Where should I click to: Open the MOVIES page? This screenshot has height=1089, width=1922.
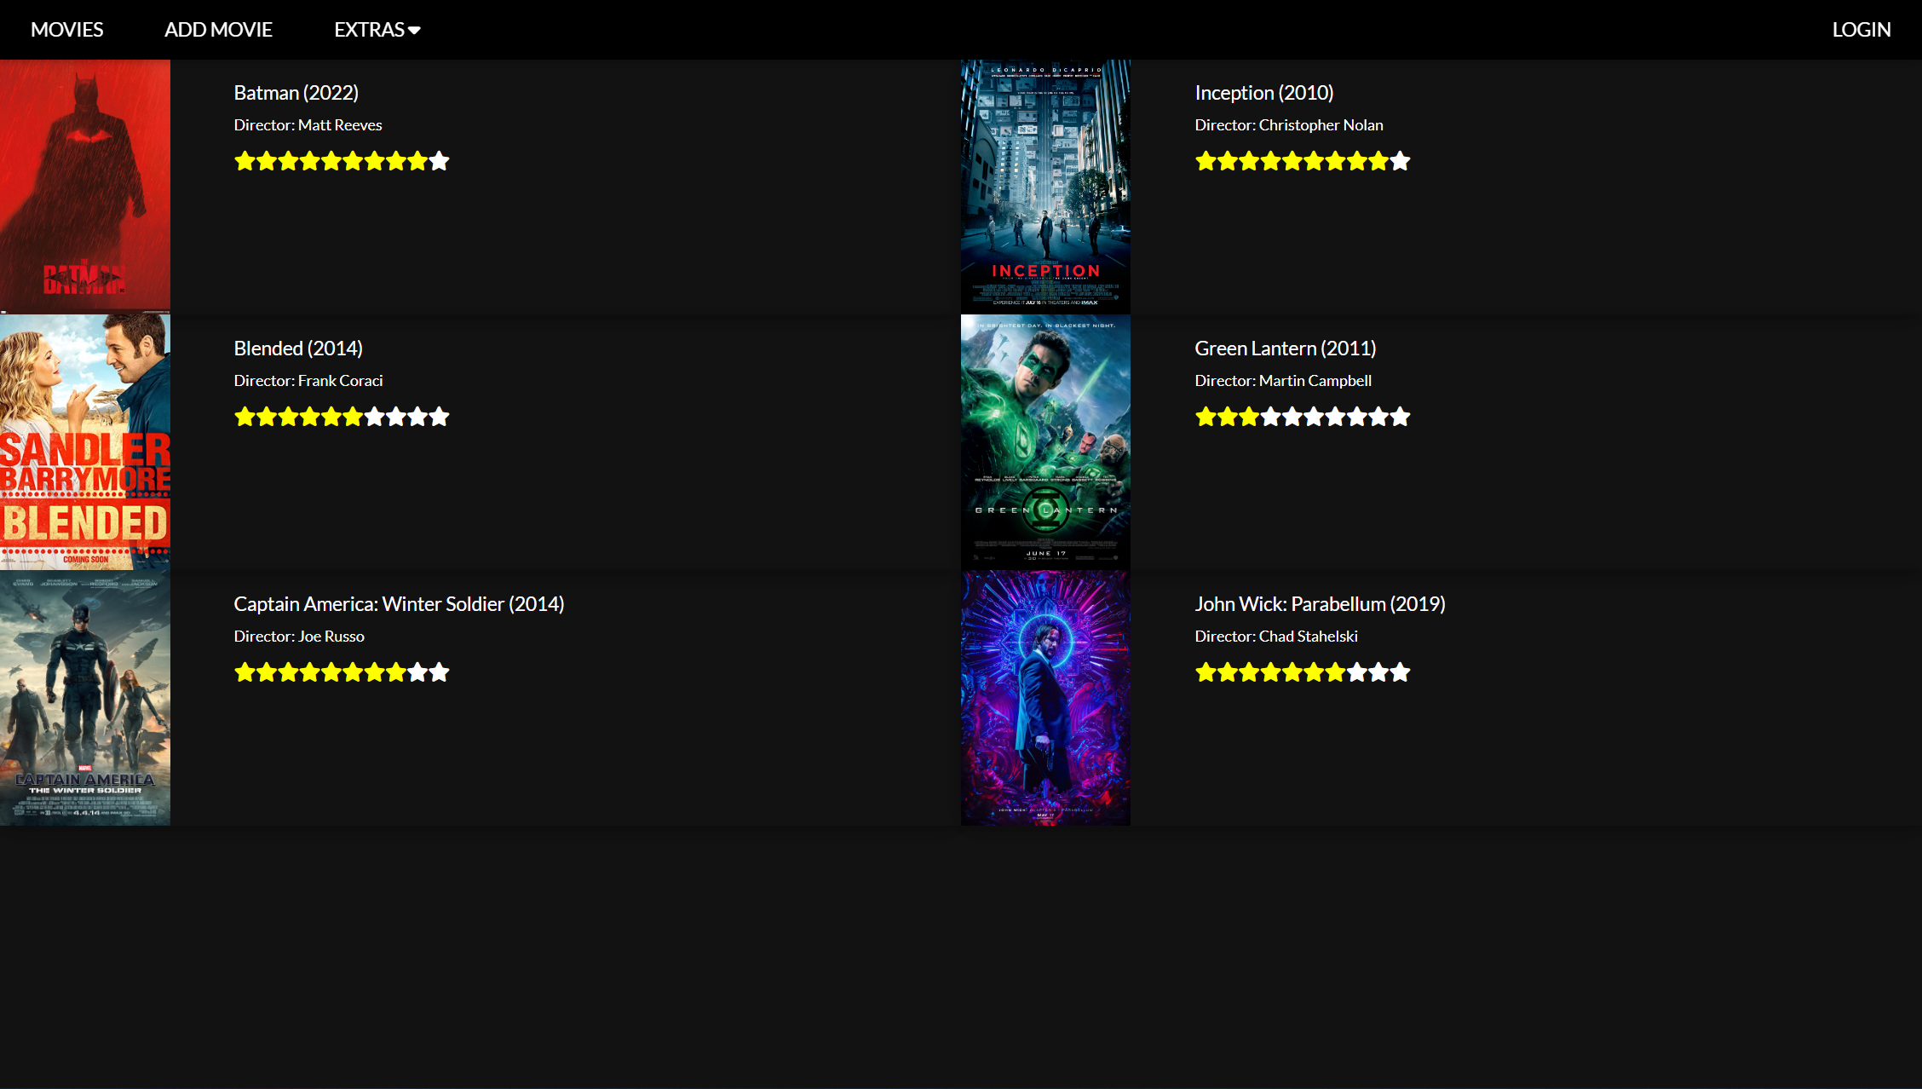point(66,29)
